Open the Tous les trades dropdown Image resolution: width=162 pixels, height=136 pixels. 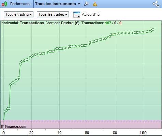[53, 14]
